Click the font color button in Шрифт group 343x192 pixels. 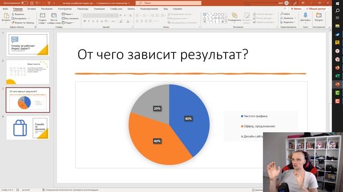(128, 21)
